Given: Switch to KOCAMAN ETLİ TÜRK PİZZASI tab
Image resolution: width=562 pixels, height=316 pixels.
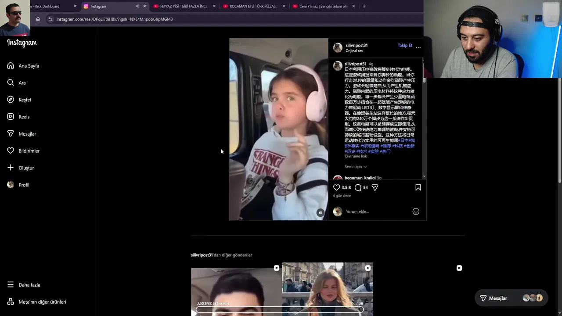Looking at the screenshot, I should pos(254,6).
